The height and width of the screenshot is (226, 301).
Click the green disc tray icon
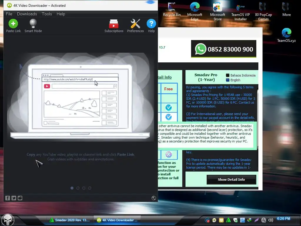[214, 220]
